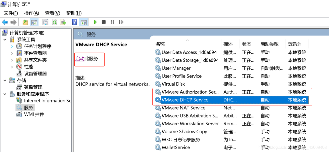
Task: Open the Properties toolbar icon
Action: point(45,22)
